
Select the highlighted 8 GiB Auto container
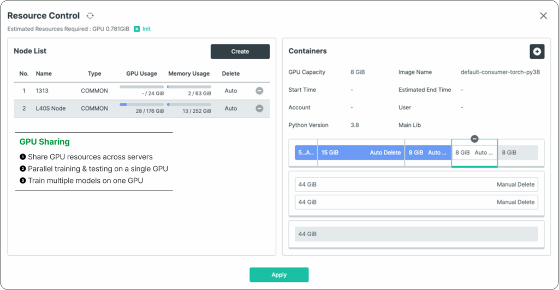pyautogui.click(x=474, y=153)
